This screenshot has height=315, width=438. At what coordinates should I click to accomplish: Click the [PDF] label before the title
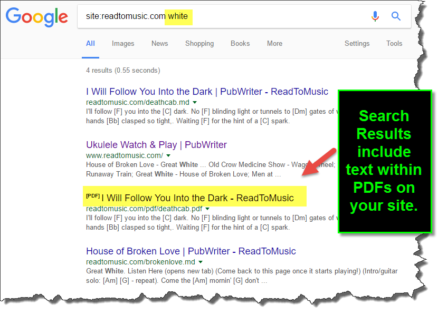pyautogui.click(x=93, y=196)
